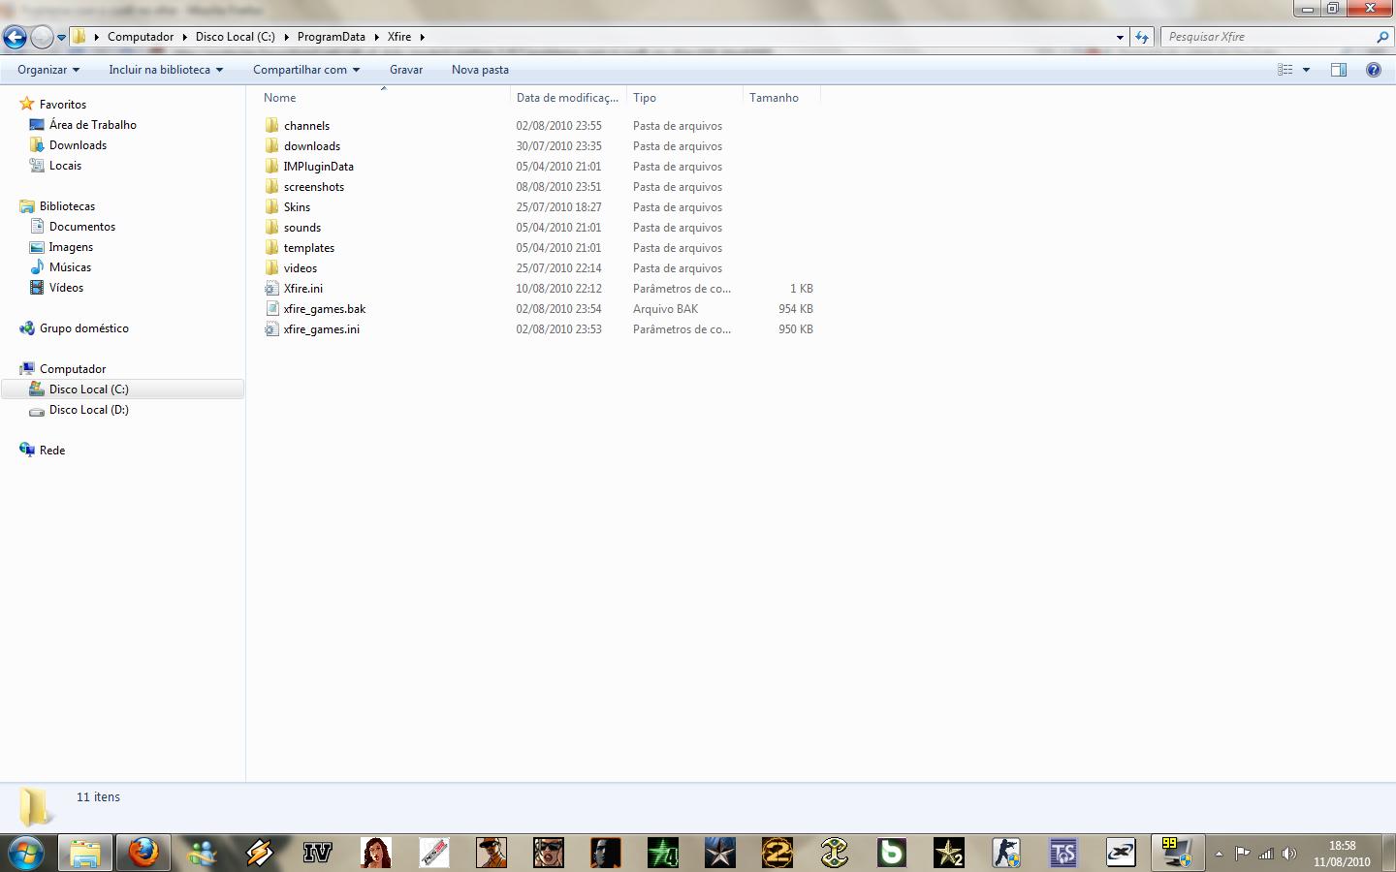This screenshot has height=872, width=1396.
Task: Click the back navigation arrow
Action: [15, 37]
